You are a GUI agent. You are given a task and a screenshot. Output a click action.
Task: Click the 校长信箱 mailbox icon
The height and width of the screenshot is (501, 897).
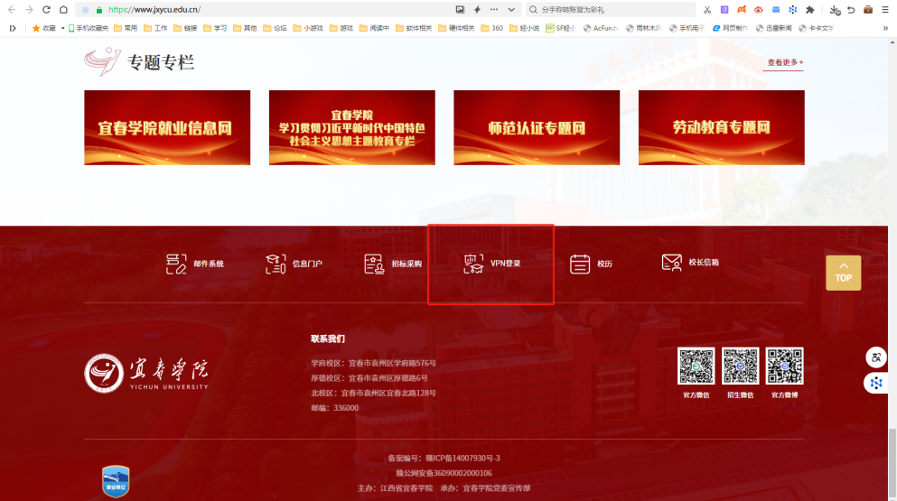click(671, 263)
